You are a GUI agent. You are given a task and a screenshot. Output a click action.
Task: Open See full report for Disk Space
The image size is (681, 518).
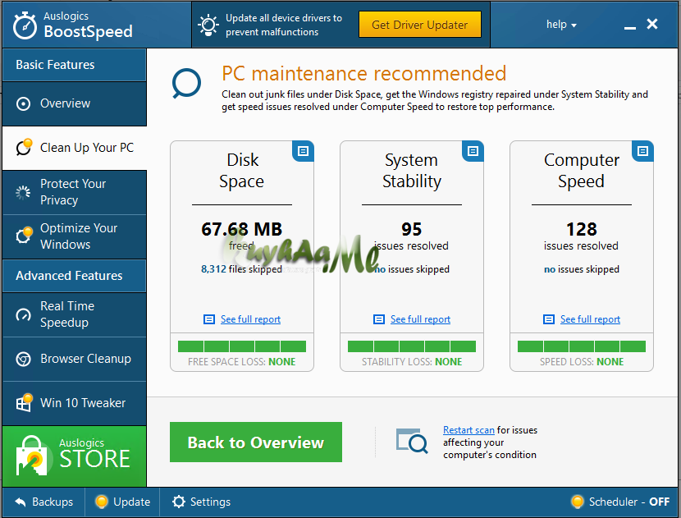[x=250, y=319]
